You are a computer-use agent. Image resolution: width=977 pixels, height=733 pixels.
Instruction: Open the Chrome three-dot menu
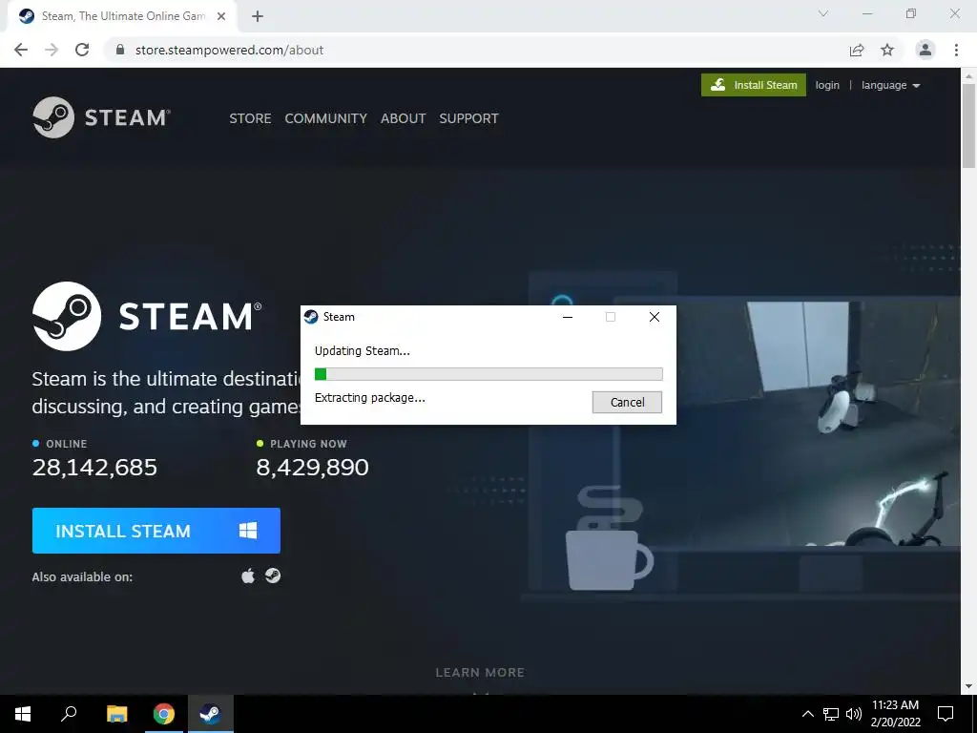[x=956, y=50]
